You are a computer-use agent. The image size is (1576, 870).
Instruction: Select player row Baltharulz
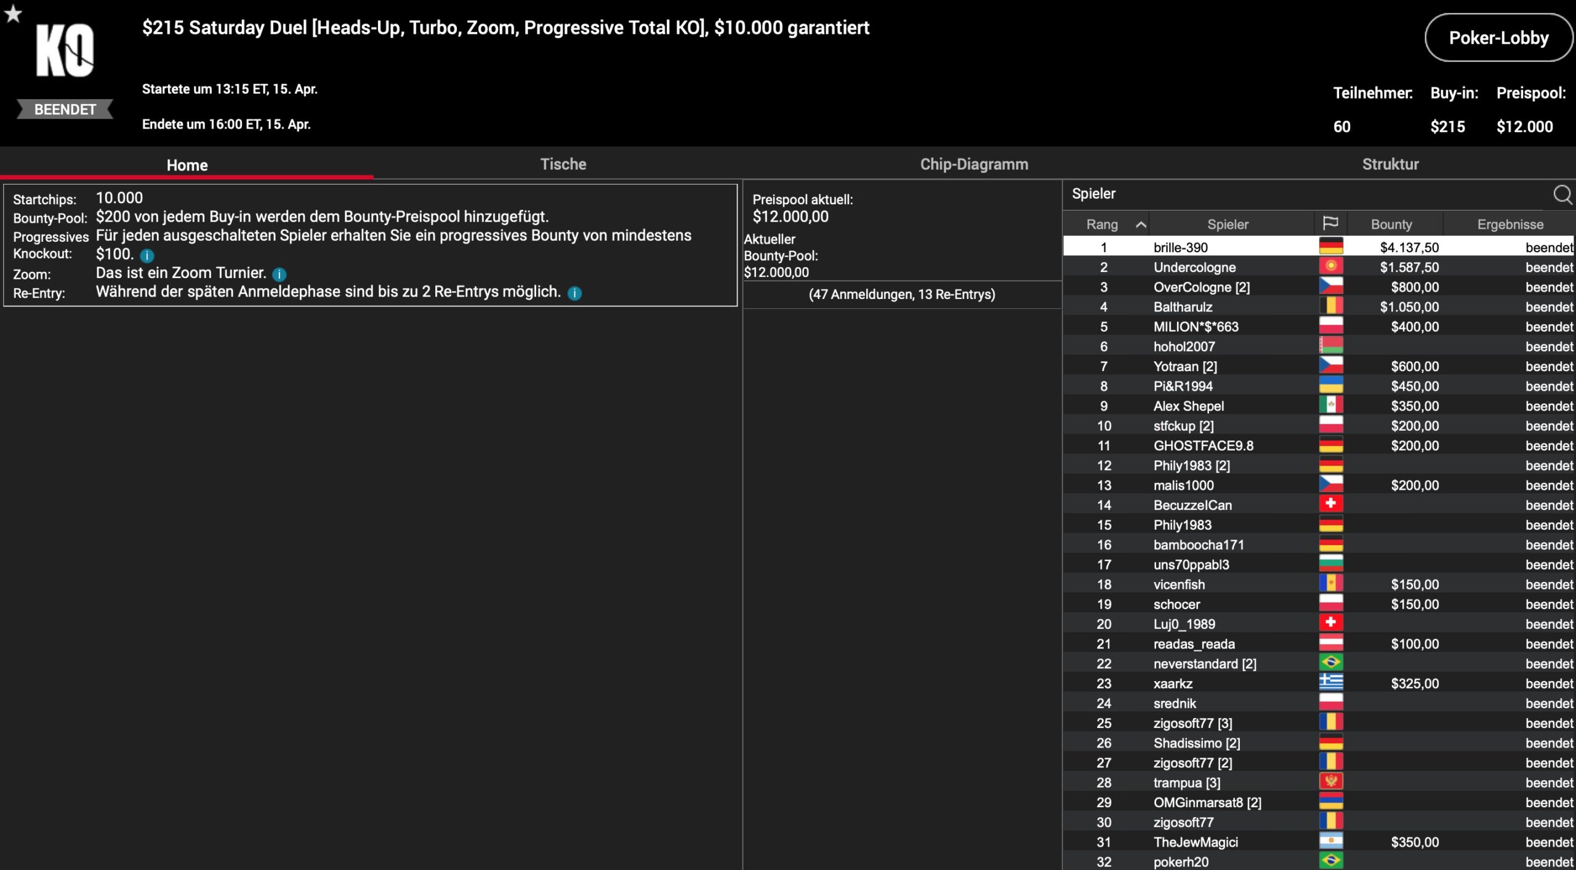1182,307
